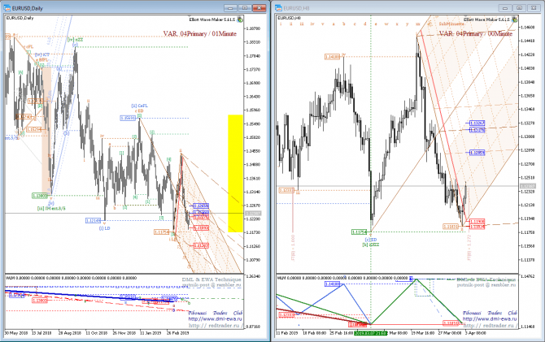
Task: Click the '(i) LD' wave label in Daily chart
Action: tap(105, 228)
